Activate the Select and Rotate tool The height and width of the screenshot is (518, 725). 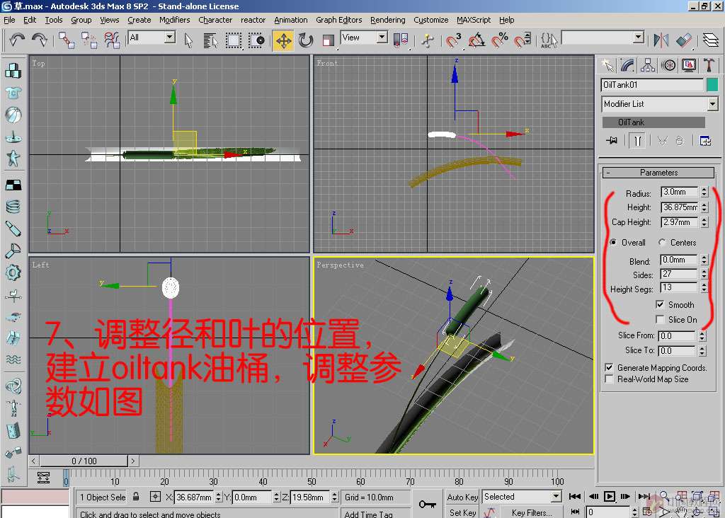[306, 40]
